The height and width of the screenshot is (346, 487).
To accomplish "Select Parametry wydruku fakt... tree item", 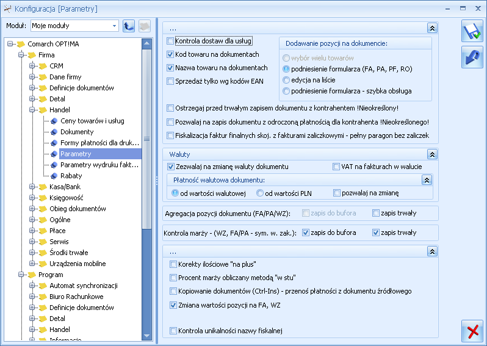I will tap(99, 165).
